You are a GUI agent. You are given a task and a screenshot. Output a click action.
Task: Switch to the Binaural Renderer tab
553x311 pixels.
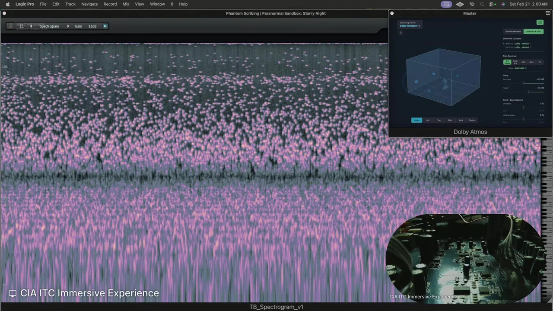(x=513, y=32)
